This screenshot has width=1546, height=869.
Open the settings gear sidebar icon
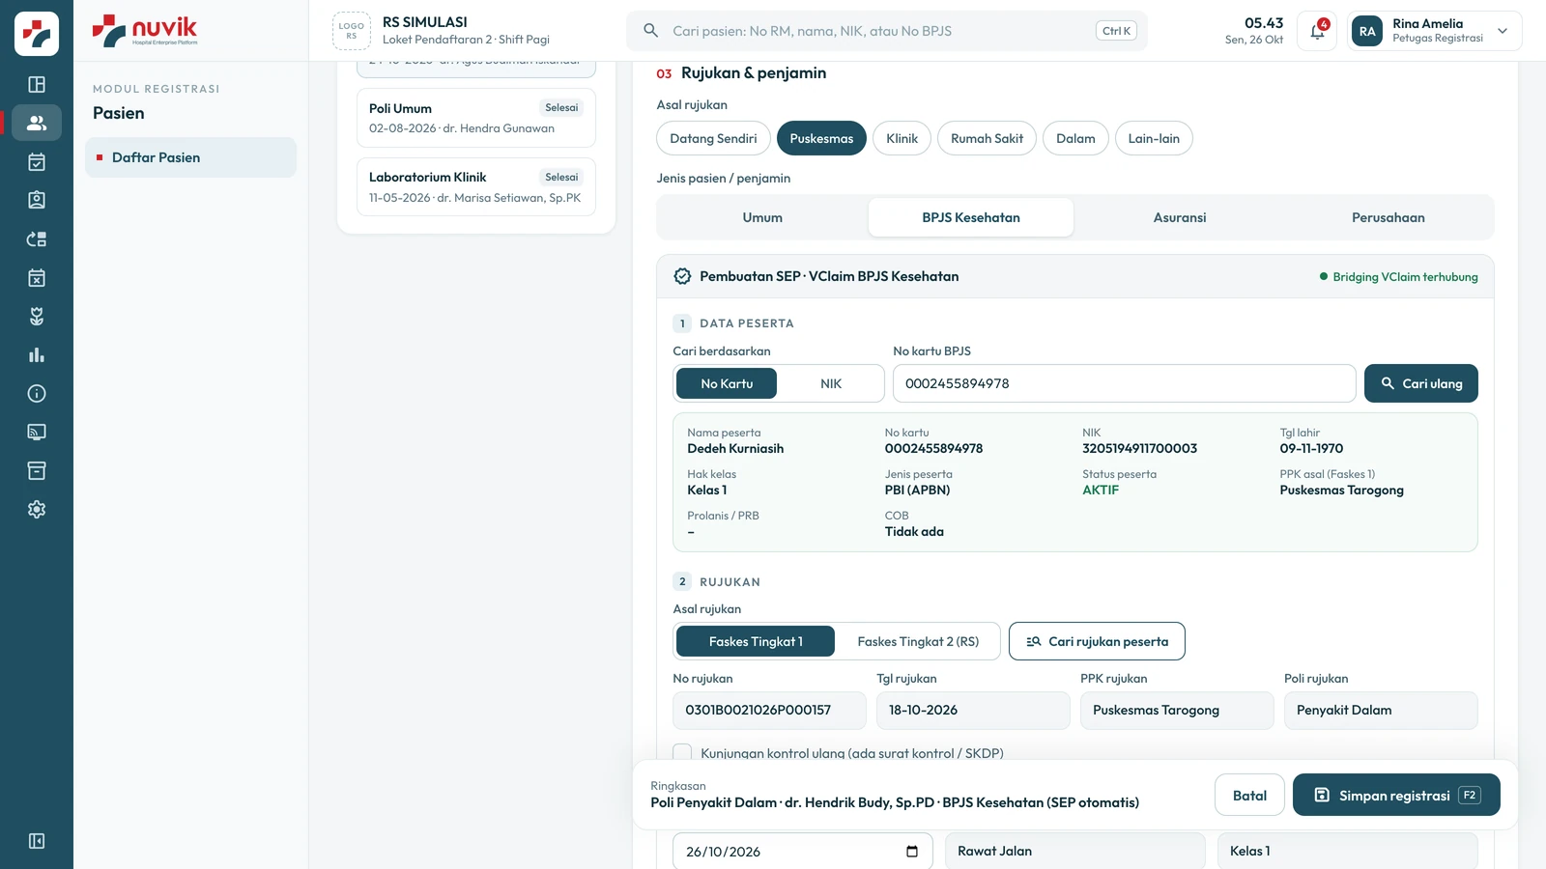click(x=37, y=509)
